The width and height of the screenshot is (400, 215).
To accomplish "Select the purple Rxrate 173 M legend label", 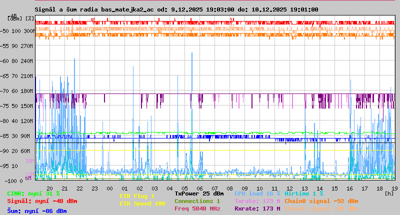I will tap(257, 208).
